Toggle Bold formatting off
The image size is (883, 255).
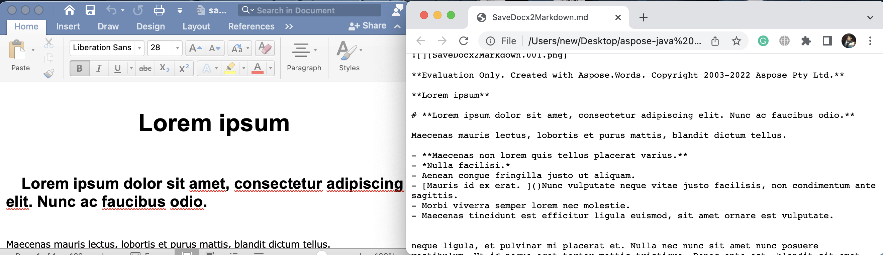pyautogui.click(x=80, y=69)
